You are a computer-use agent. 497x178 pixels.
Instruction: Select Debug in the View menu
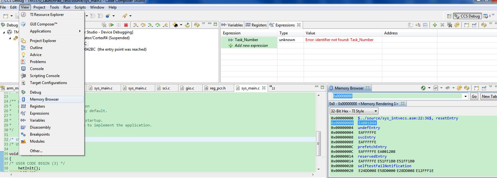pyautogui.click(x=52, y=92)
